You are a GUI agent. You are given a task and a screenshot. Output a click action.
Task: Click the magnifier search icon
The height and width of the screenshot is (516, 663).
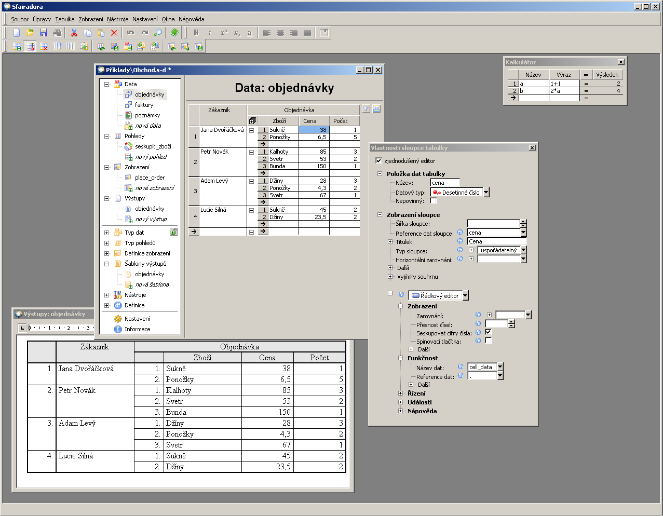click(158, 33)
